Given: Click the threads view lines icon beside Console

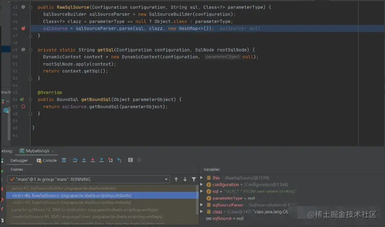Looking at the screenshot, I should coord(64,160).
